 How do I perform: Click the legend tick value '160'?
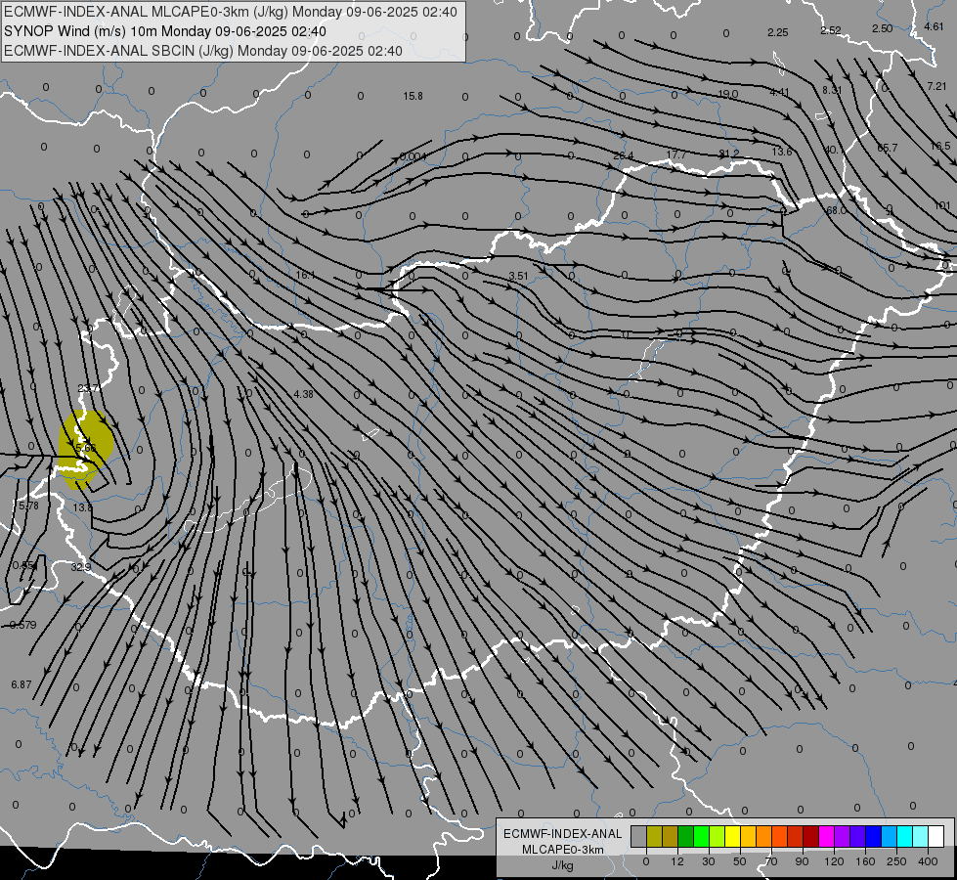865,861
